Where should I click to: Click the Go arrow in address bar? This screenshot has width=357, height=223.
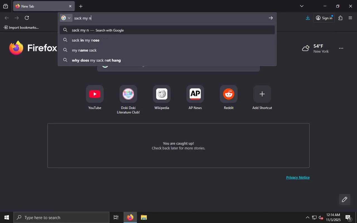[271, 18]
